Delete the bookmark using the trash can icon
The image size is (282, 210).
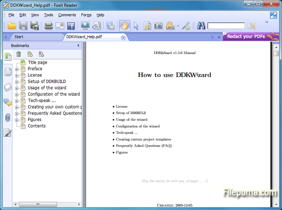click(19, 54)
